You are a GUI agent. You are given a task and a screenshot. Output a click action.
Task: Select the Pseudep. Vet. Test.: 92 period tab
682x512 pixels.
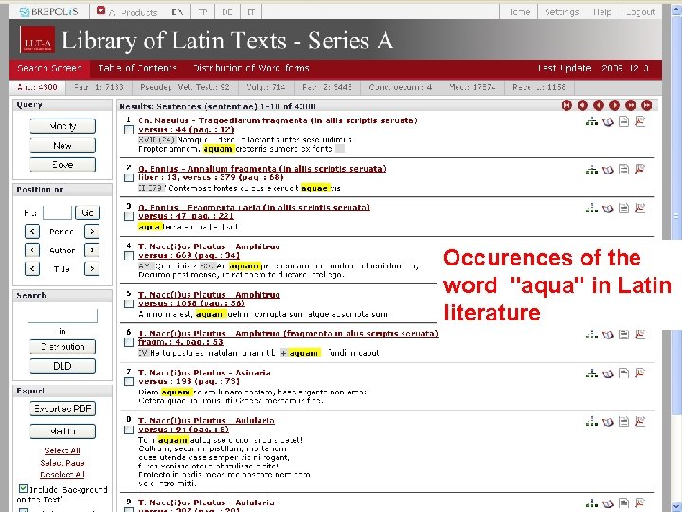click(185, 87)
